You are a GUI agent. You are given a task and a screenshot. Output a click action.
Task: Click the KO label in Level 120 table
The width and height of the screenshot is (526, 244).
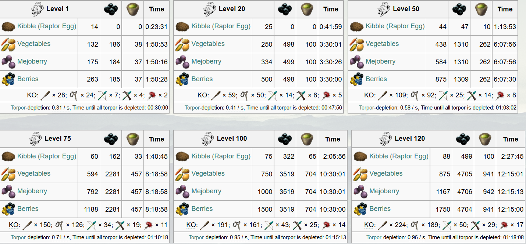tap(370, 225)
